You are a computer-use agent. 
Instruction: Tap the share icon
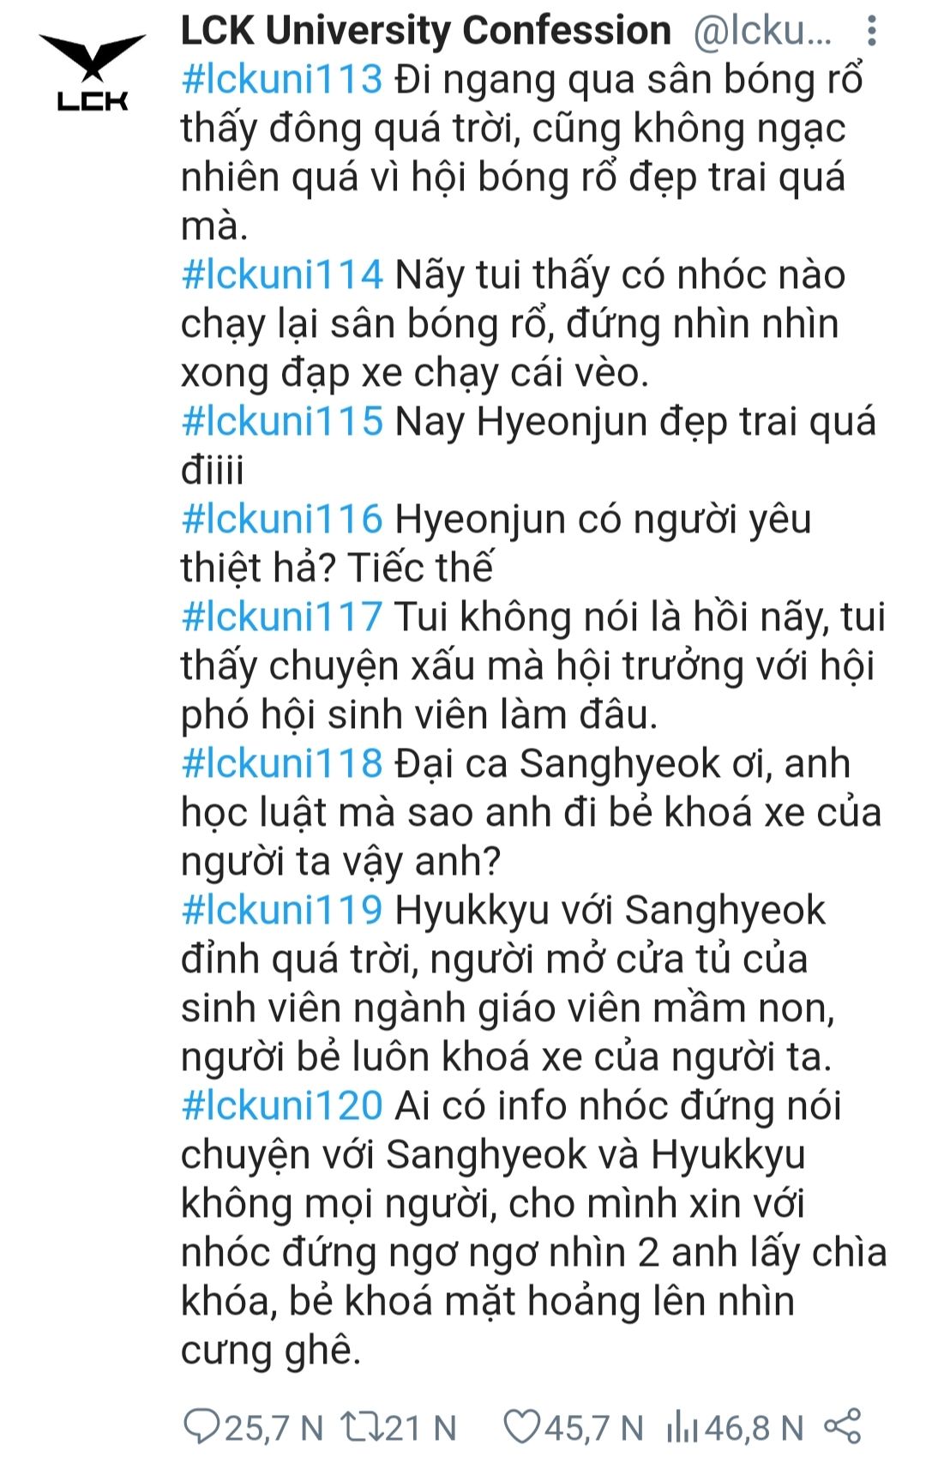coord(842,1427)
